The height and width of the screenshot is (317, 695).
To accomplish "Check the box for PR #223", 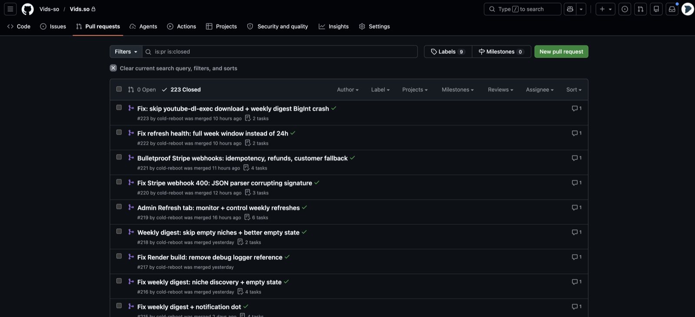I will tap(119, 107).
